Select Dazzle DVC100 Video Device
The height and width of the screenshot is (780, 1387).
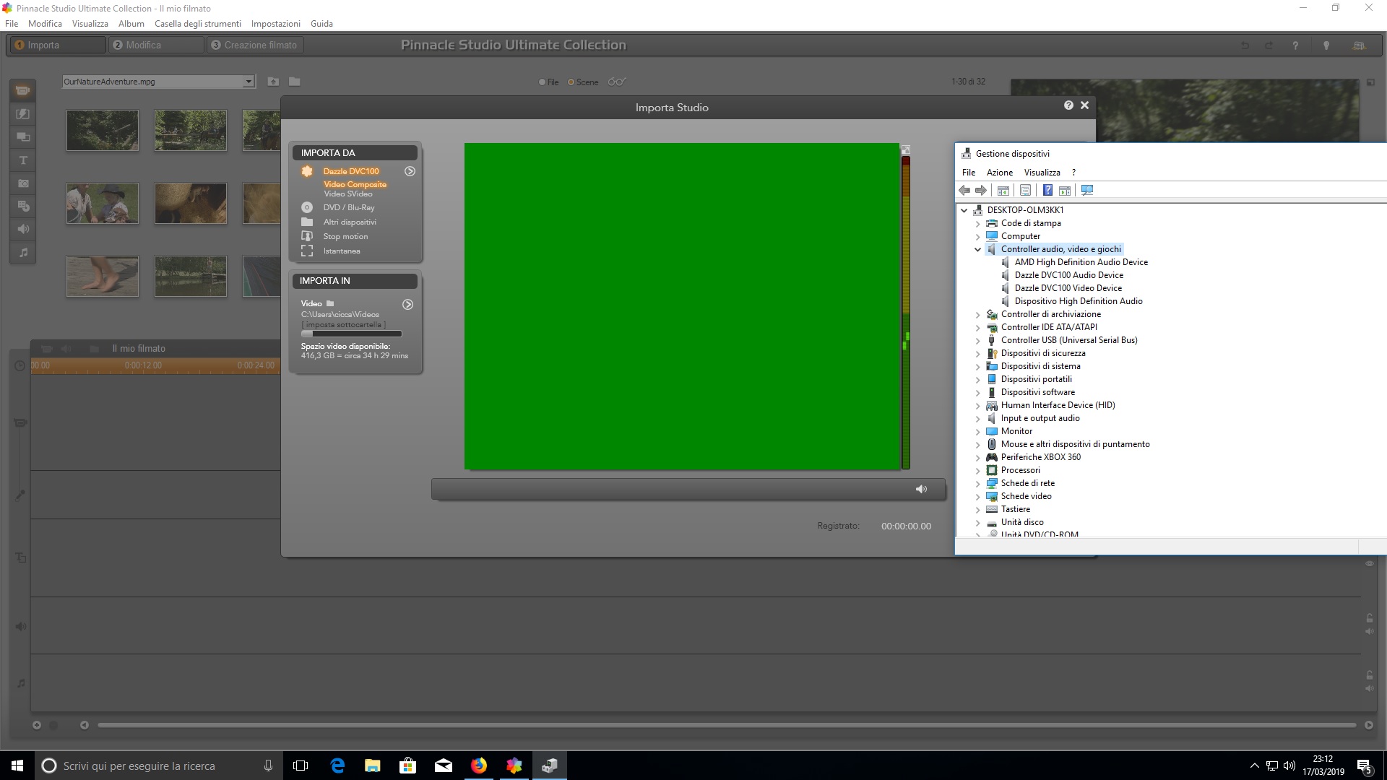click(1068, 288)
